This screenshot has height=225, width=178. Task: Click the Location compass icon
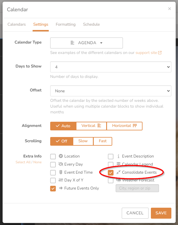[61, 156]
